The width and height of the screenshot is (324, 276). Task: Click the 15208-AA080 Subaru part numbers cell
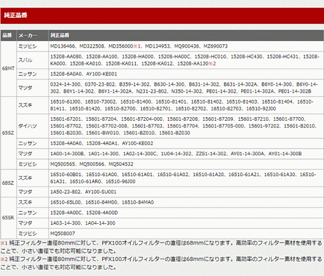coord(186,60)
